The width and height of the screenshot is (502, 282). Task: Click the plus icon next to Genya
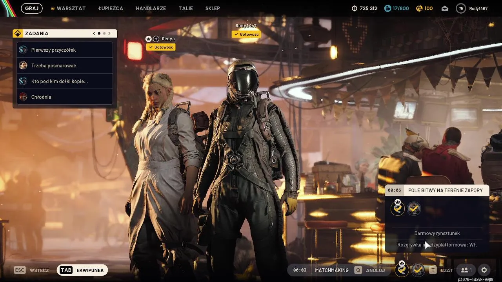click(156, 39)
